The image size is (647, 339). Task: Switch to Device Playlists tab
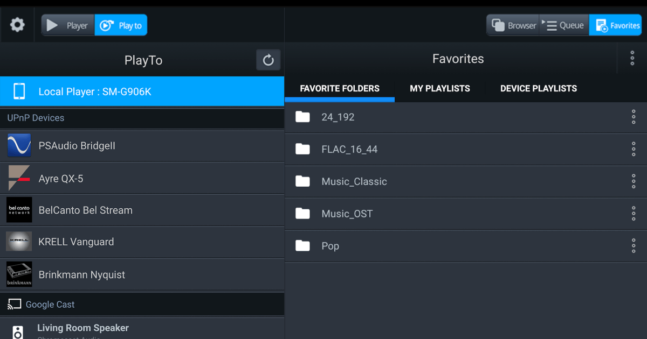[539, 88]
